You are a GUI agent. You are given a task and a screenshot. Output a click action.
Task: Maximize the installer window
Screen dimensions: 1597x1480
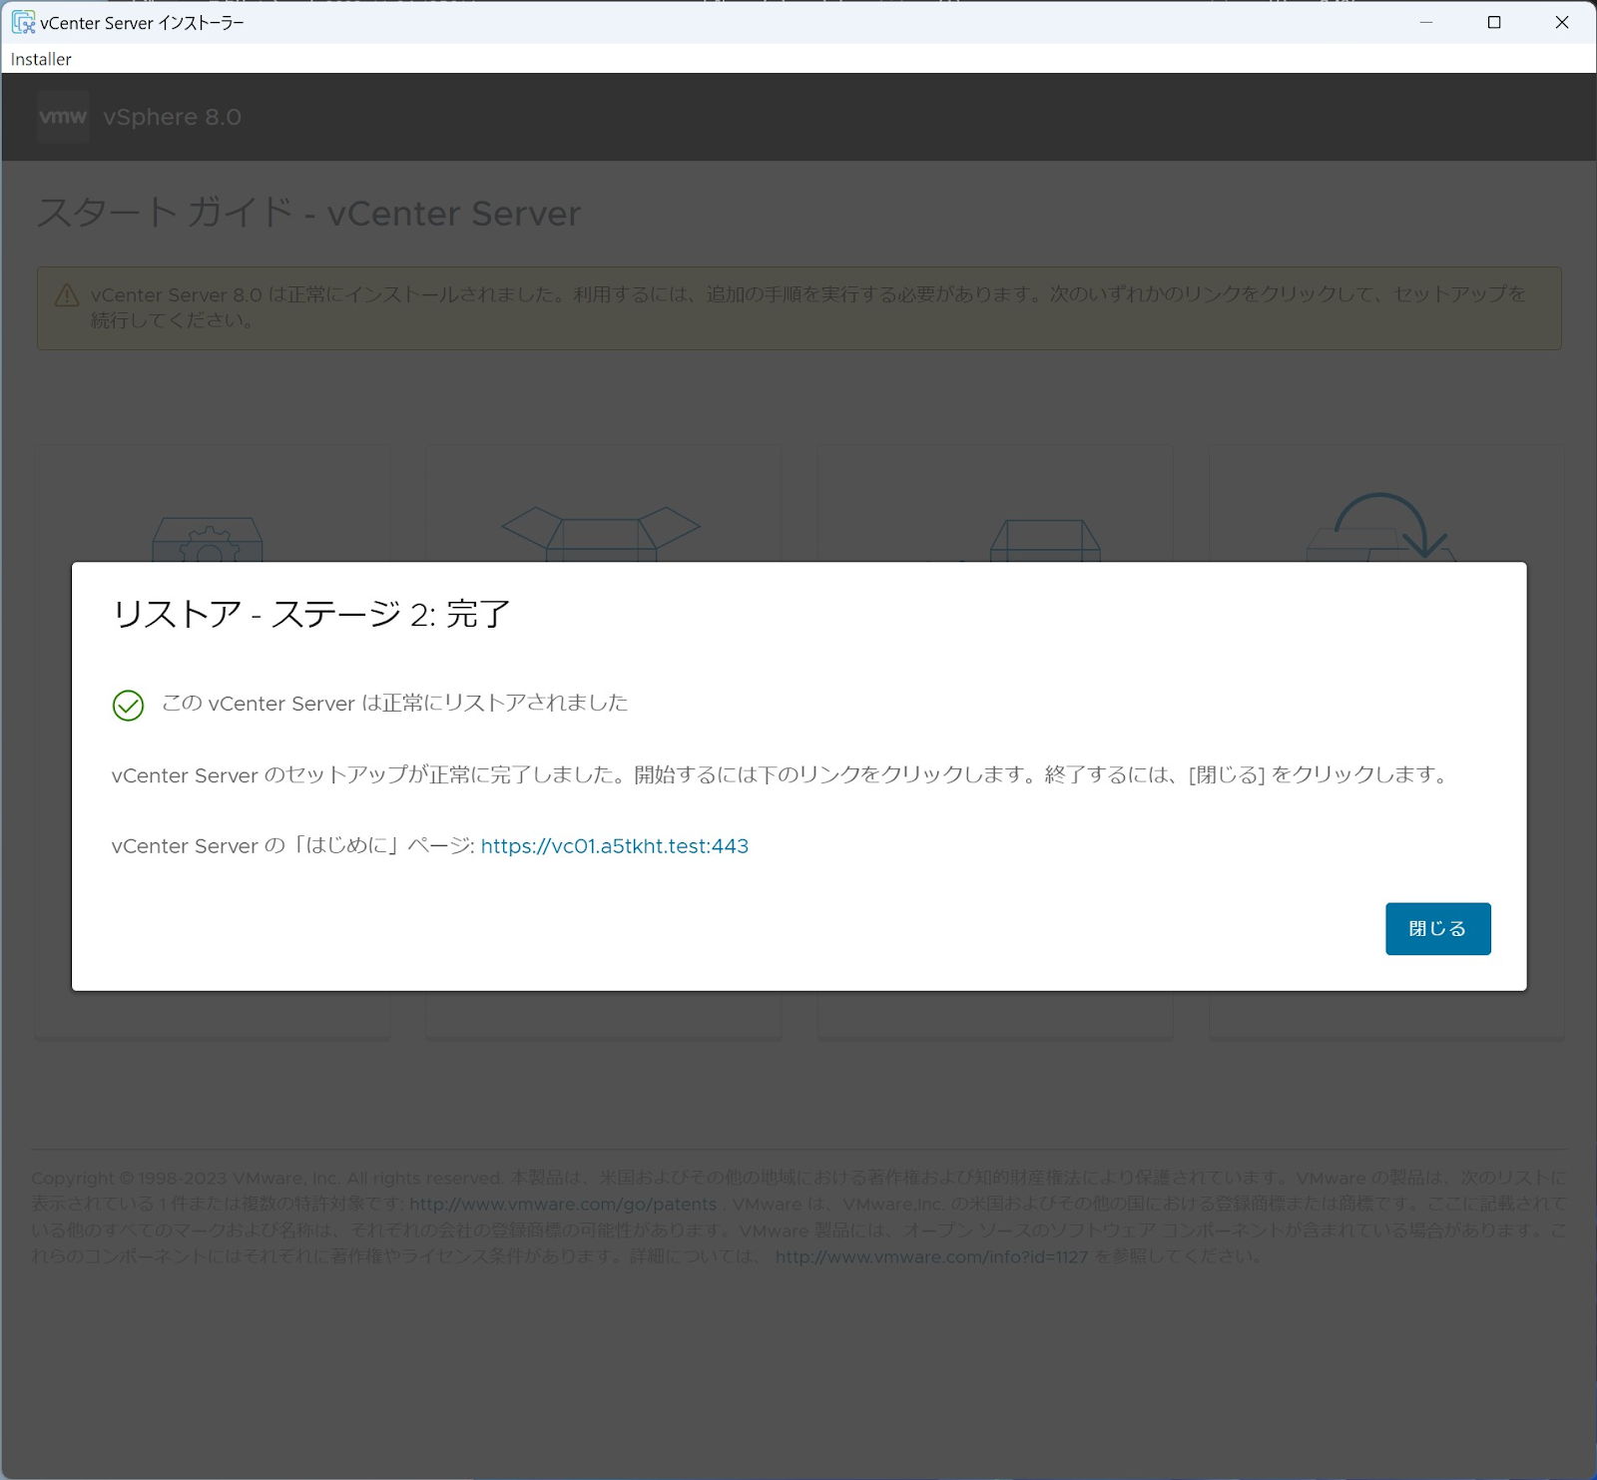tap(1494, 22)
